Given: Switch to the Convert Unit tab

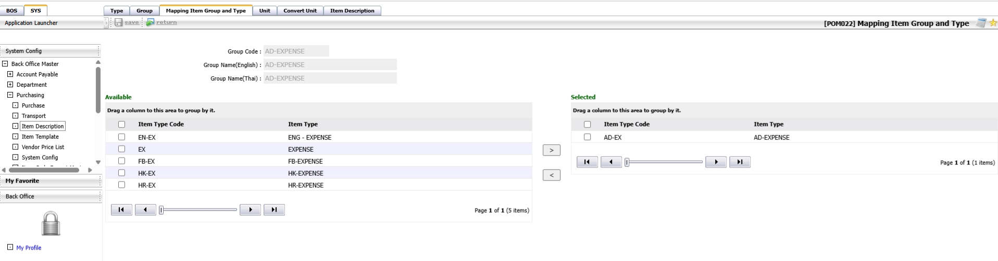Looking at the screenshot, I should pyautogui.click(x=300, y=10).
